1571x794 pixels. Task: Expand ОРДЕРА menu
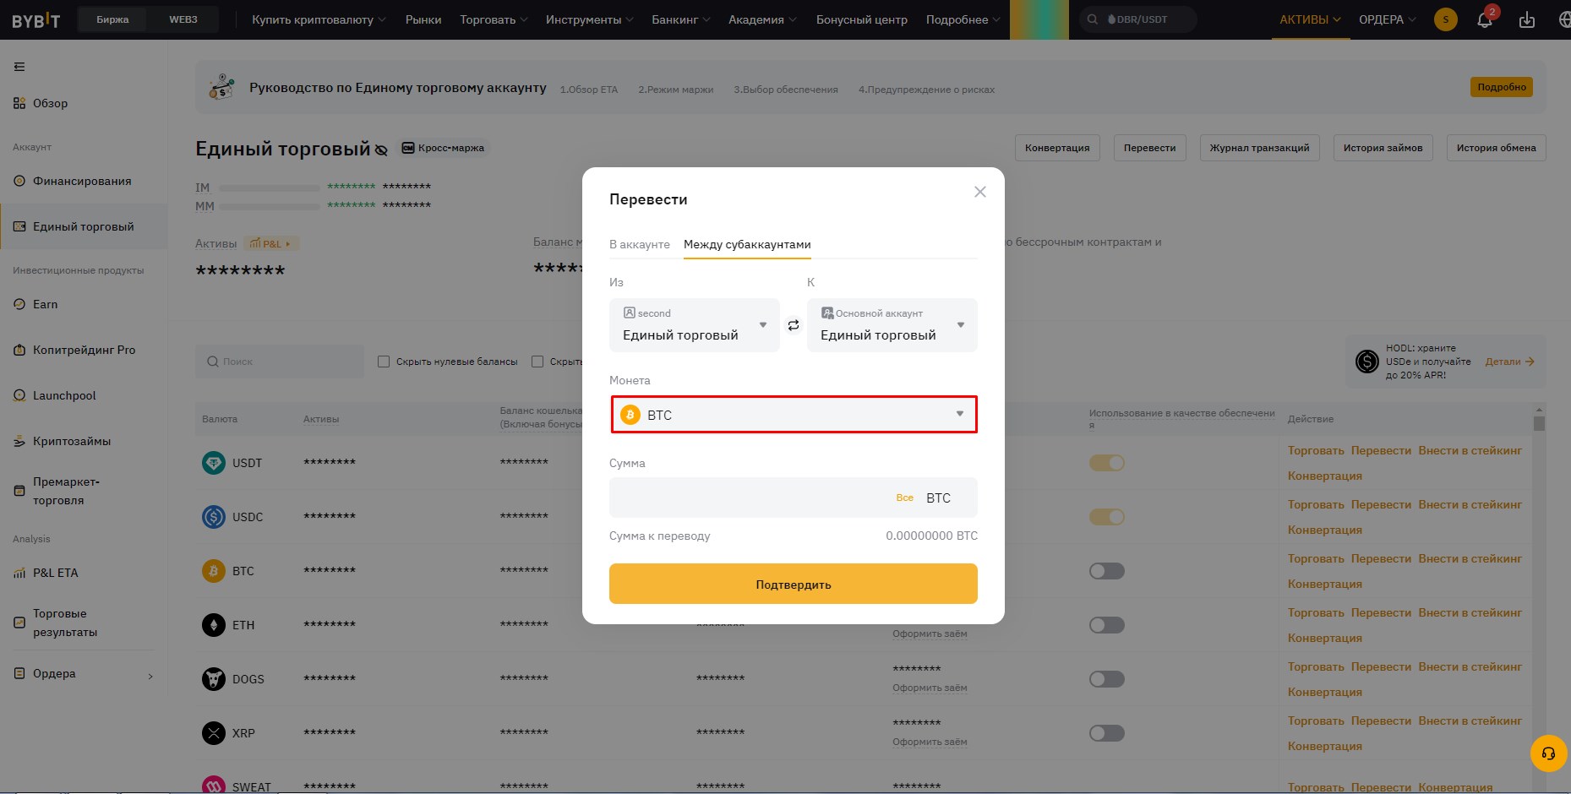tap(1388, 19)
